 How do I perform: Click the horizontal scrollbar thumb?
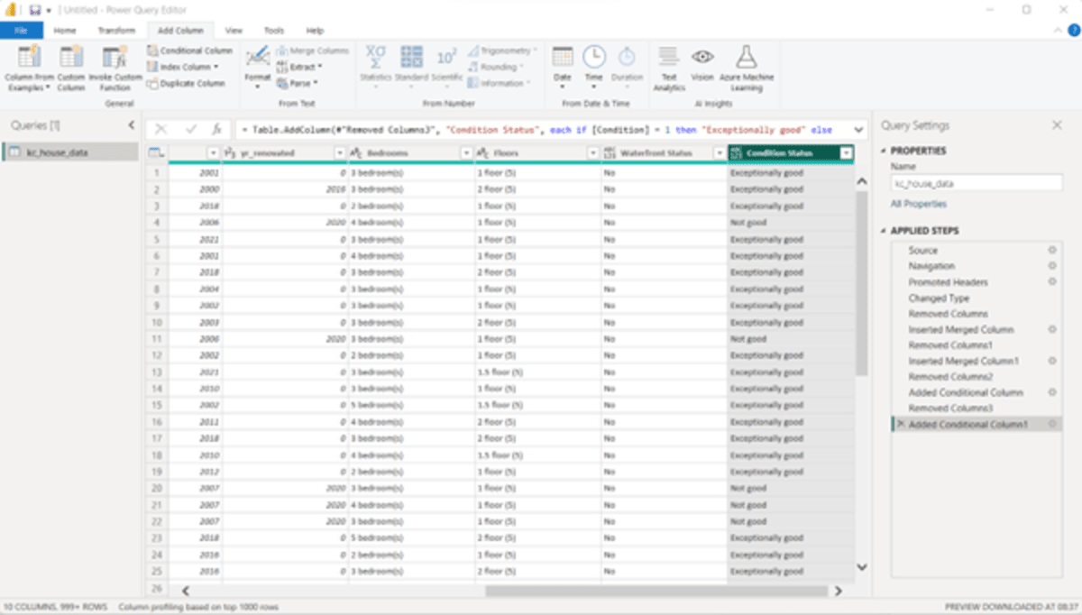pyautogui.click(x=656, y=591)
